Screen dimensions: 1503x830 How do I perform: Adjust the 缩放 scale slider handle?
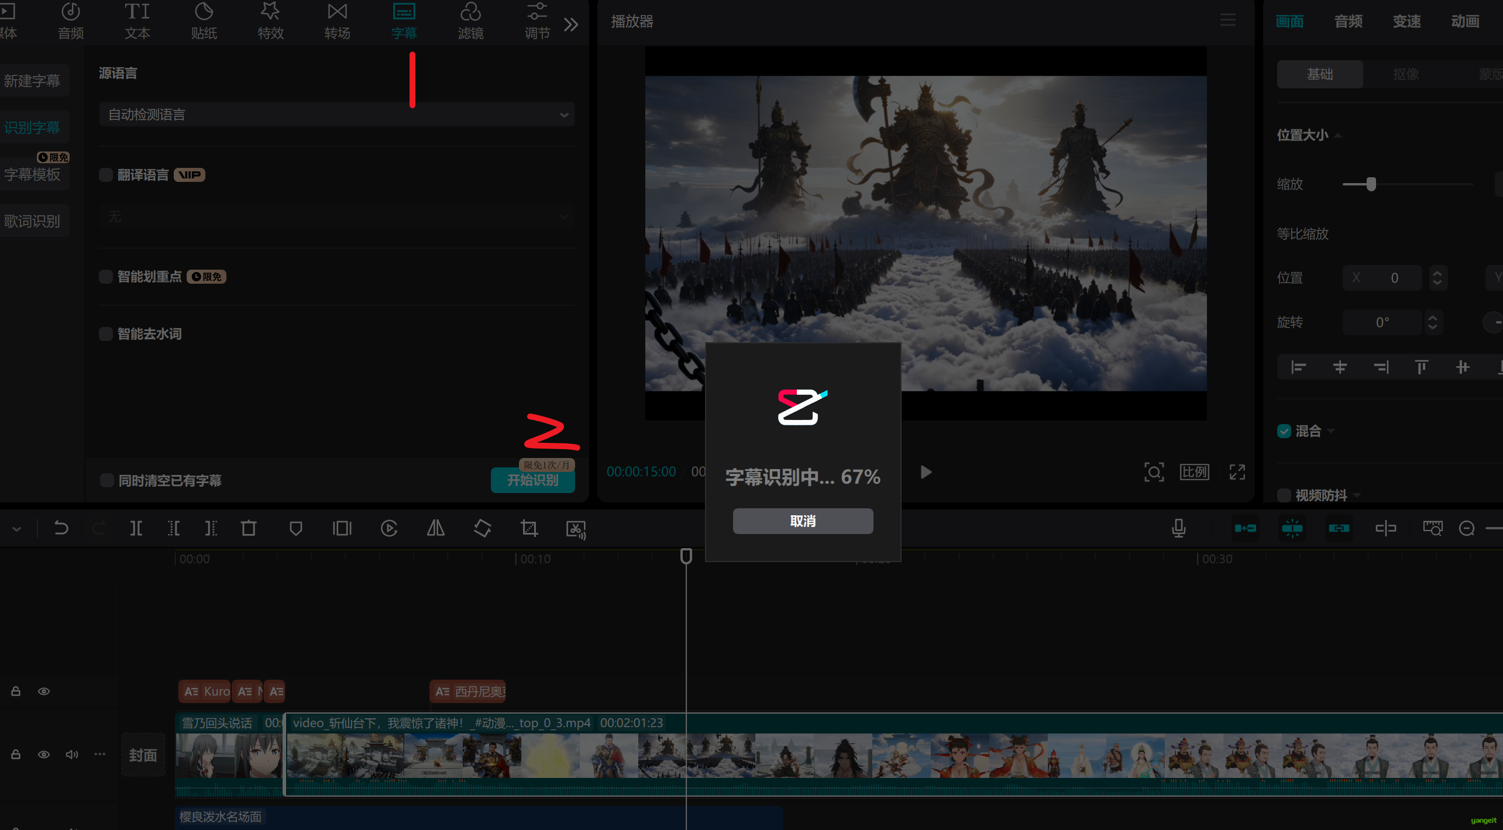tap(1371, 184)
